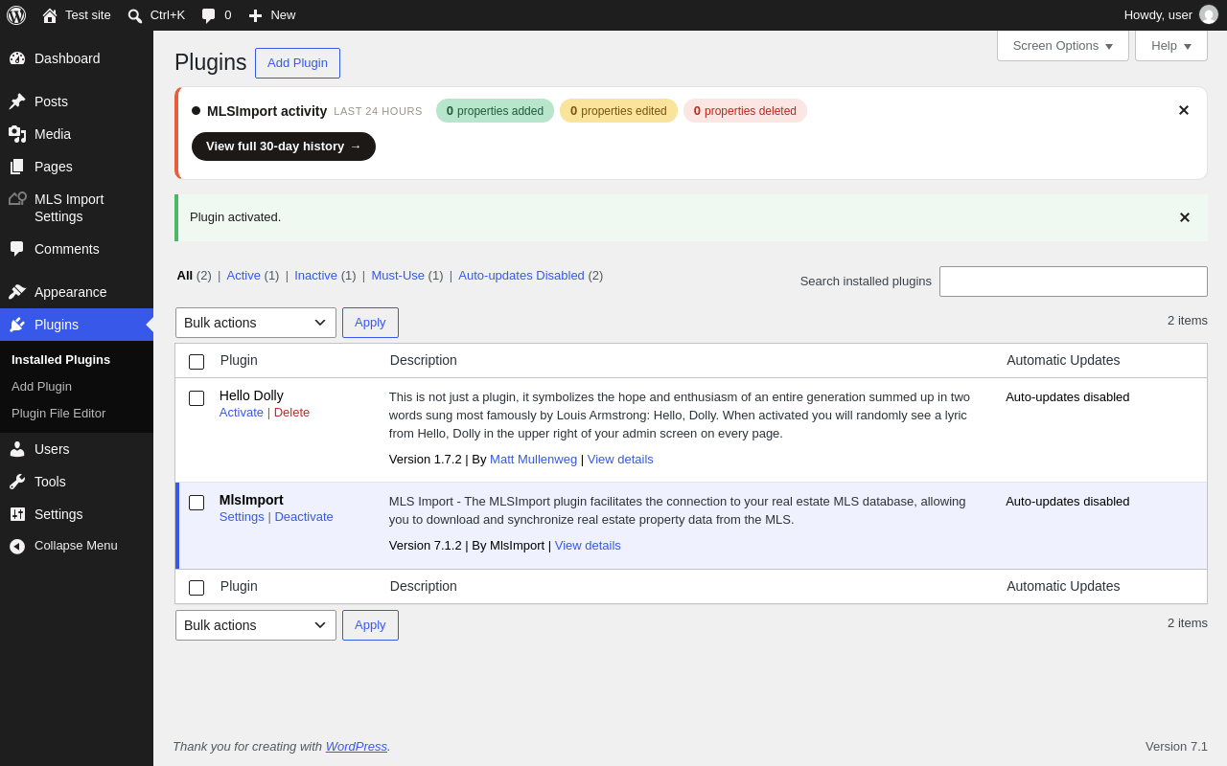Filter by Auto-updates Disabled

(x=521, y=276)
